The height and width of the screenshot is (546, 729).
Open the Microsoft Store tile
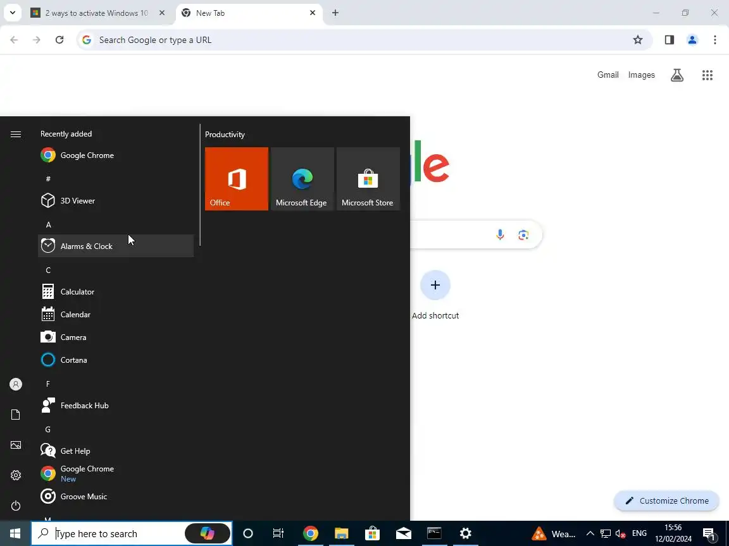pyautogui.click(x=368, y=179)
